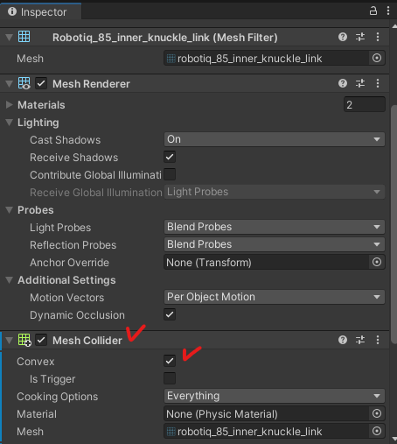Viewport: 397px width, 444px height.
Task: Enable Contribute Global Illumination checkbox
Action: [170, 174]
